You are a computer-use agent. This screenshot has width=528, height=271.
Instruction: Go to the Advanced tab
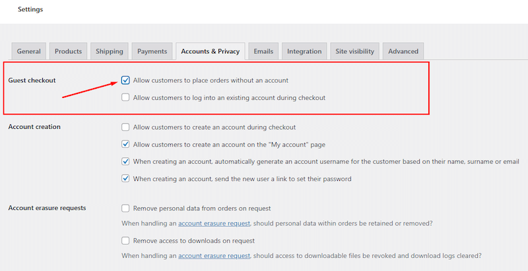click(x=403, y=51)
